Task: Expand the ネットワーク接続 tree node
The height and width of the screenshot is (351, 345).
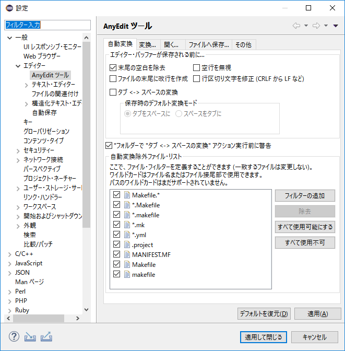Action: coord(18,160)
